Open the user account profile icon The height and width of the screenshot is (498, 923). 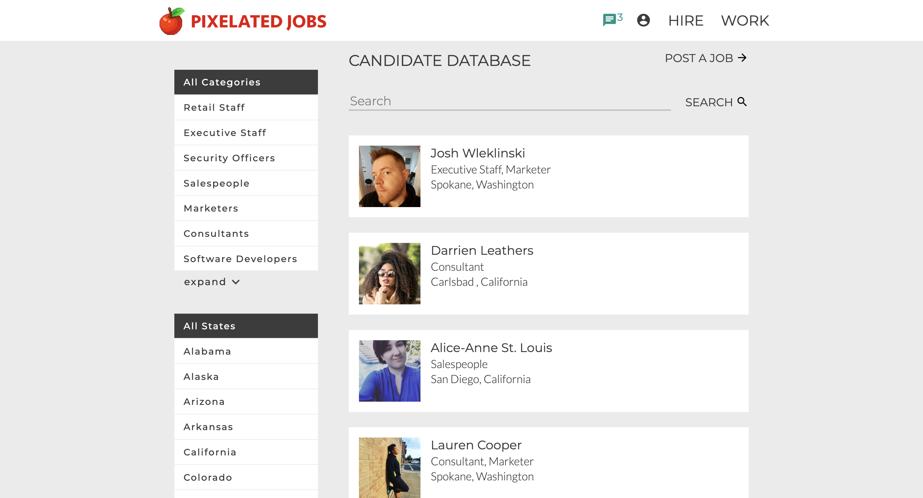point(643,20)
